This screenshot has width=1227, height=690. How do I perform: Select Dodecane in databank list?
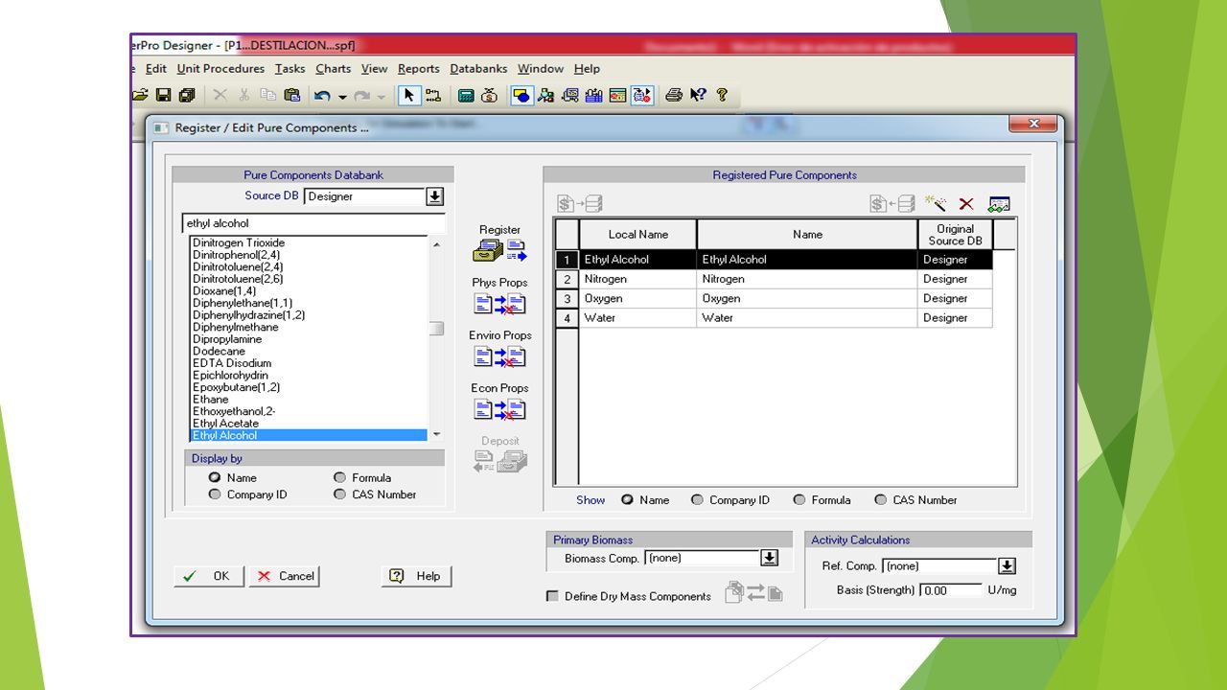coord(219,351)
